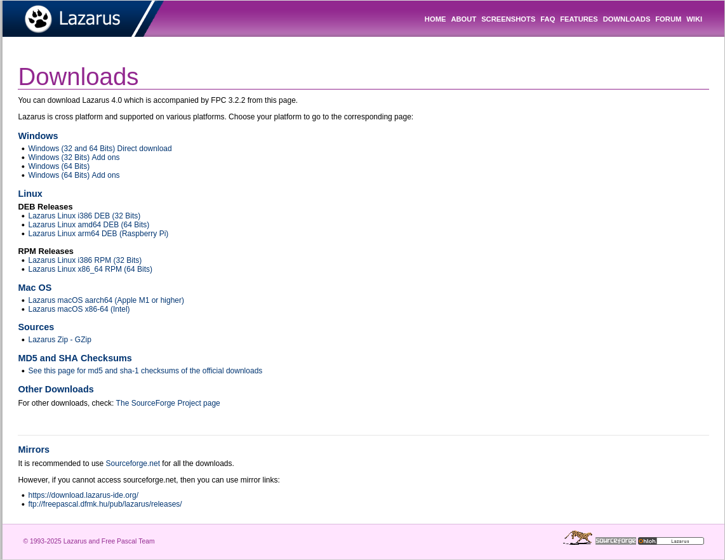Download Lazarus Linux i386 RPM (32 Bits)
The width and height of the screenshot is (725, 560).
click(x=84, y=260)
